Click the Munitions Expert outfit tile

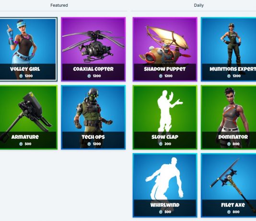click(x=228, y=49)
